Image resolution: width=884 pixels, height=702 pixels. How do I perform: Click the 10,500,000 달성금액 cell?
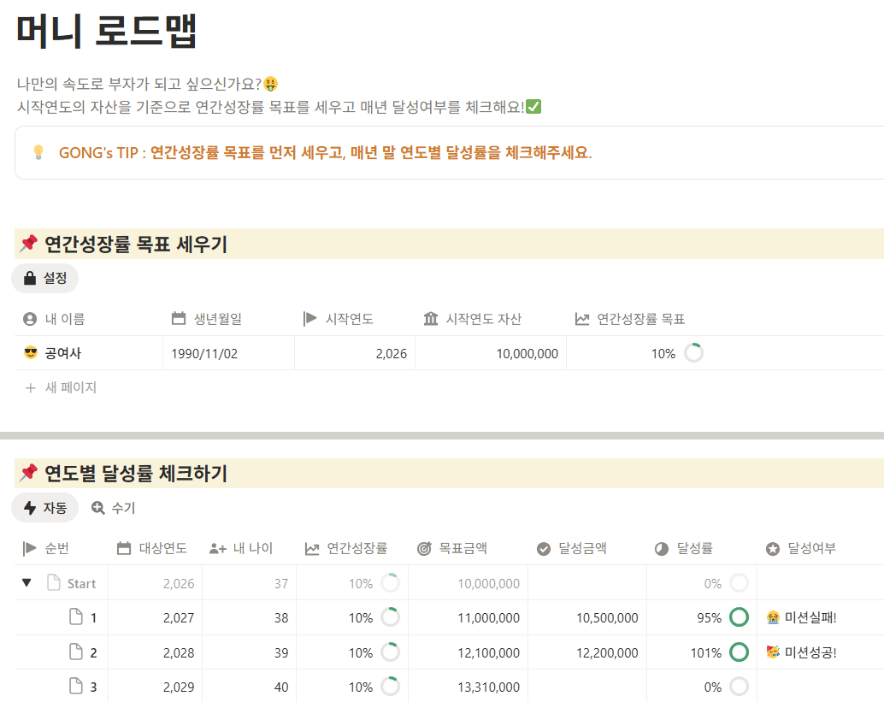tap(608, 616)
